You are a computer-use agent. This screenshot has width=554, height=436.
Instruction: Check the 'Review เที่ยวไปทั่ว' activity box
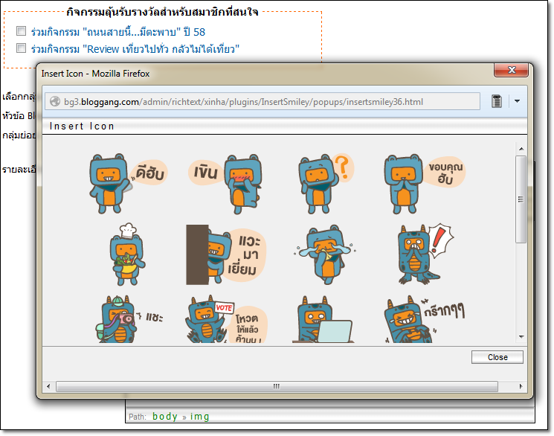coord(22,48)
